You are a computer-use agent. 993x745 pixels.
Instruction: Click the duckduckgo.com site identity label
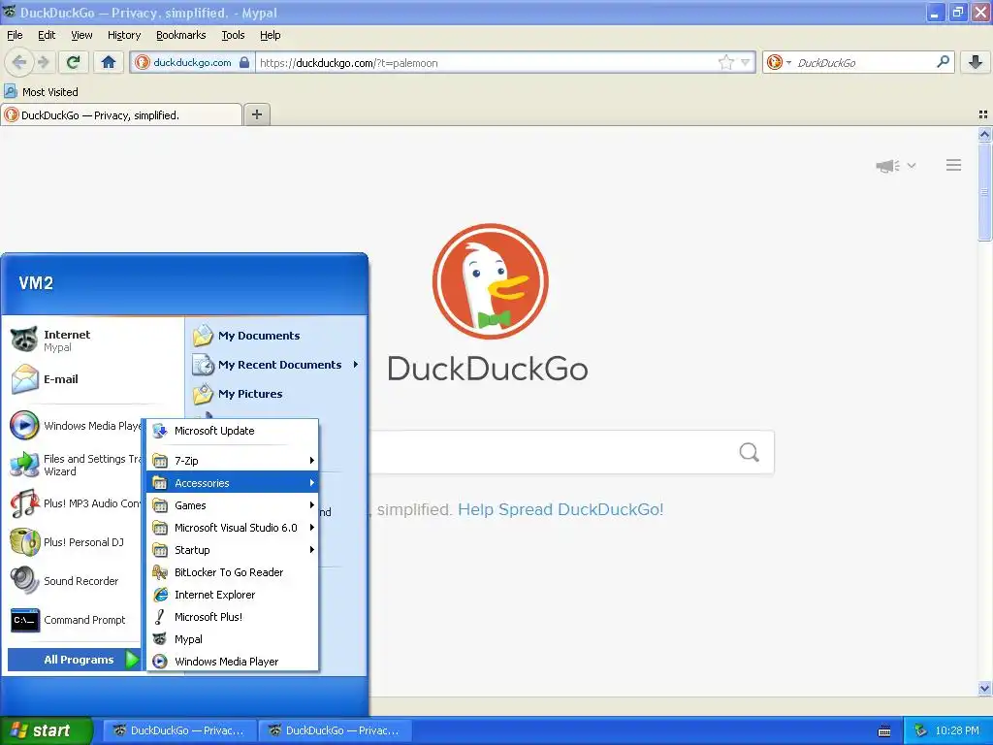[x=192, y=62]
